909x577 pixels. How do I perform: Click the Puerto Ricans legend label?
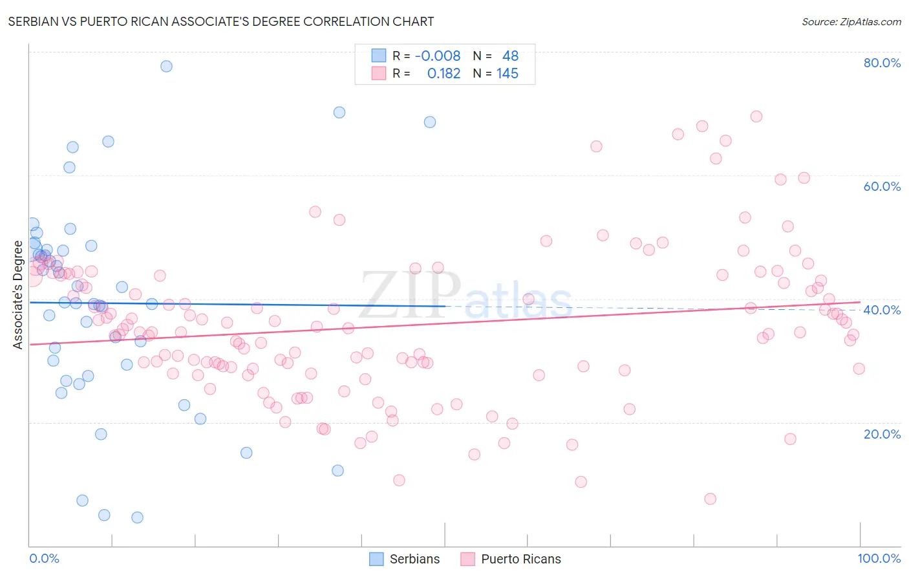click(x=521, y=559)
